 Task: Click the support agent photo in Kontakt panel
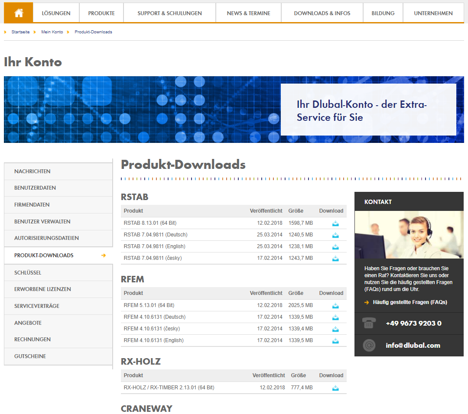409,235
